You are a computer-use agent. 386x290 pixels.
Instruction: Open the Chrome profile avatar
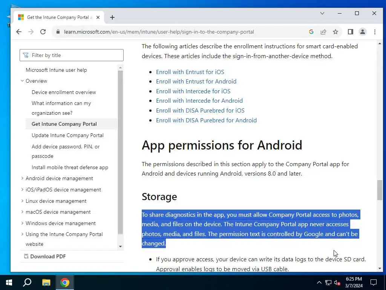pyautogui.click(x=362, y=32)
